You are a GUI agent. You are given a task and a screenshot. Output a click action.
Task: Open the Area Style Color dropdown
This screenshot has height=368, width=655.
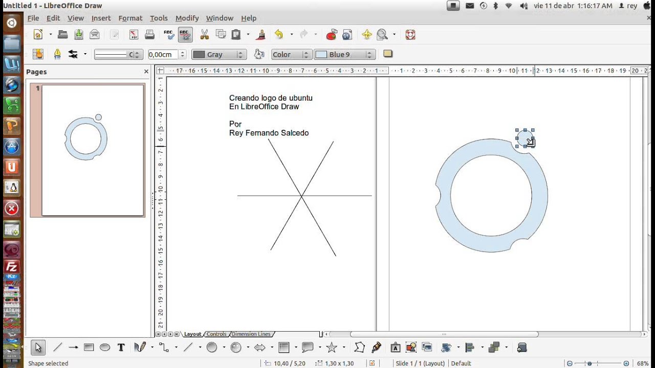[291, 54]
